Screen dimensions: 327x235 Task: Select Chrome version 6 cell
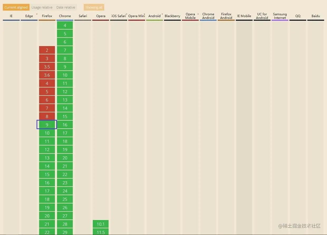click(x=65, y=42)
